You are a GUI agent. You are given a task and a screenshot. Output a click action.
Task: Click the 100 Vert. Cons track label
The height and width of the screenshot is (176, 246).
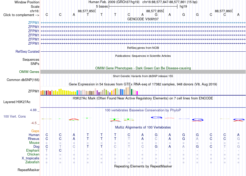(15, 116)
